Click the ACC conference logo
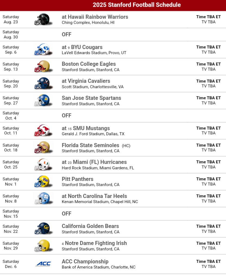The height and width of the screenshot is (275, 226). coord(43,264)
